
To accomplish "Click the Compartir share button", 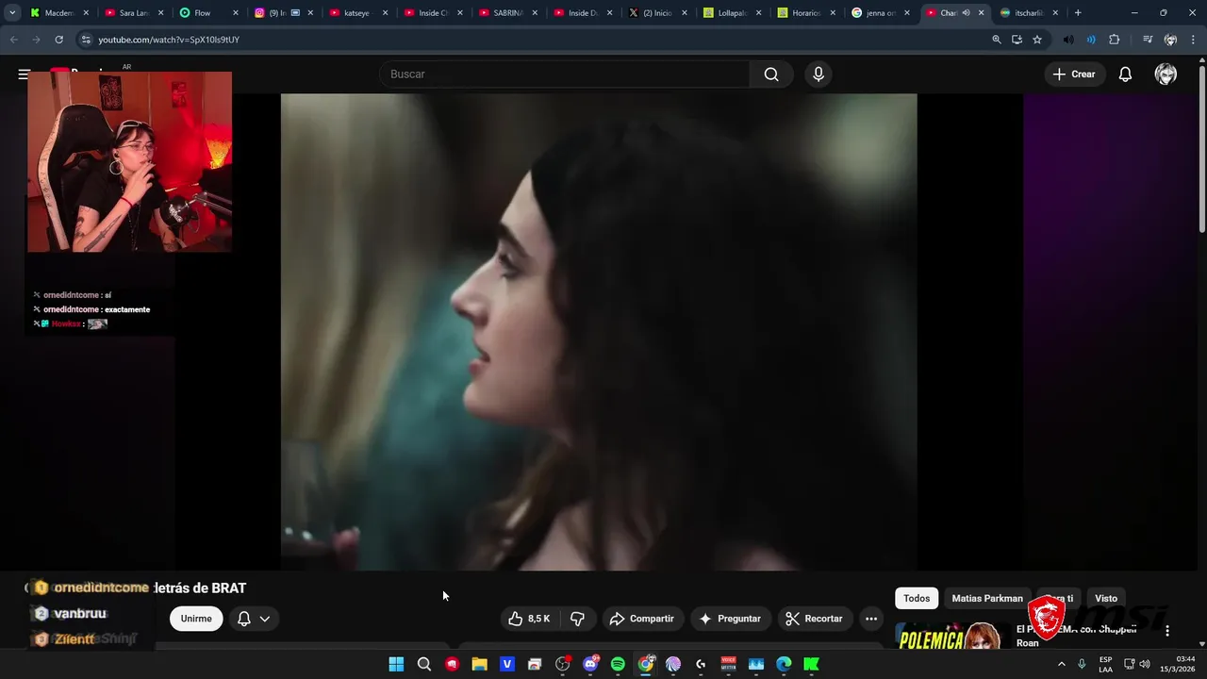I will click(x=642, y=619).
